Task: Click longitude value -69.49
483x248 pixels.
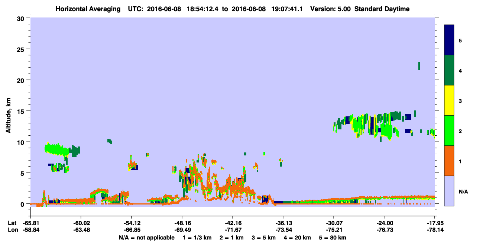Action: [182, 230]
